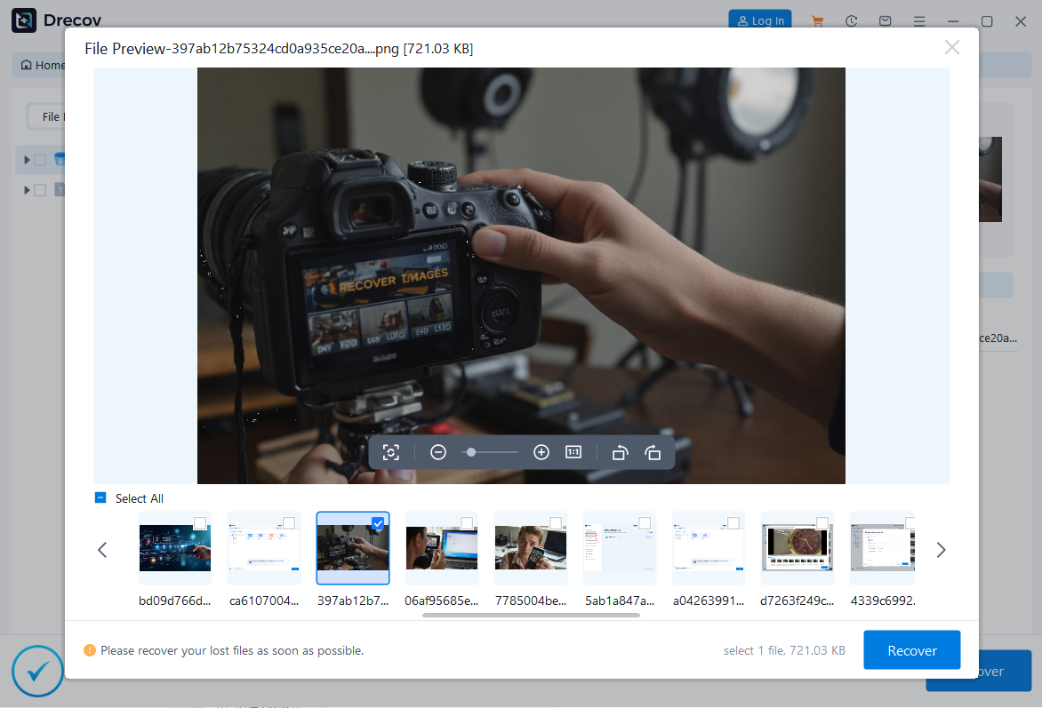The height and width of the screenshot is (708, 1042).
Task: Open the mail feedback icon
Action: [886, 20]
